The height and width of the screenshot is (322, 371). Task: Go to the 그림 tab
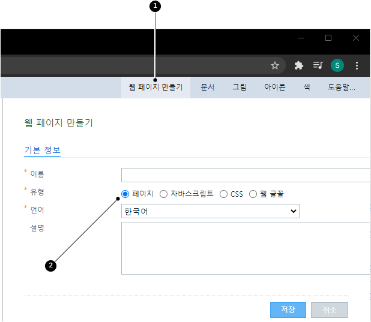coord(240,87)
